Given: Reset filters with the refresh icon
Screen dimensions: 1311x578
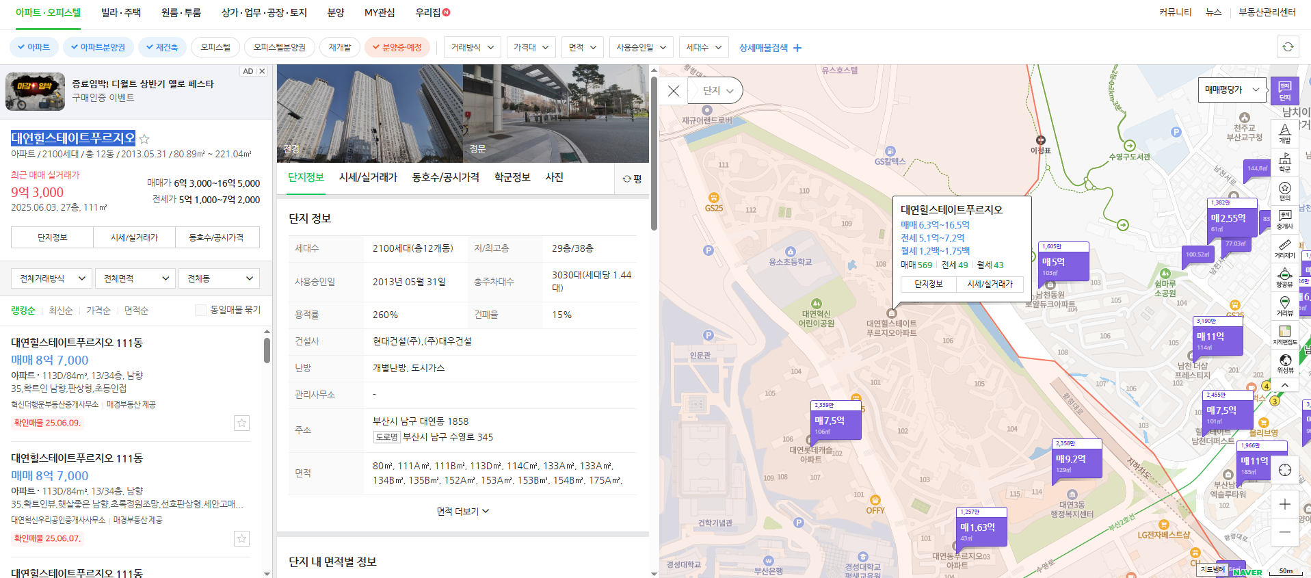Looking at the screenshot, I should (1288, 47).
